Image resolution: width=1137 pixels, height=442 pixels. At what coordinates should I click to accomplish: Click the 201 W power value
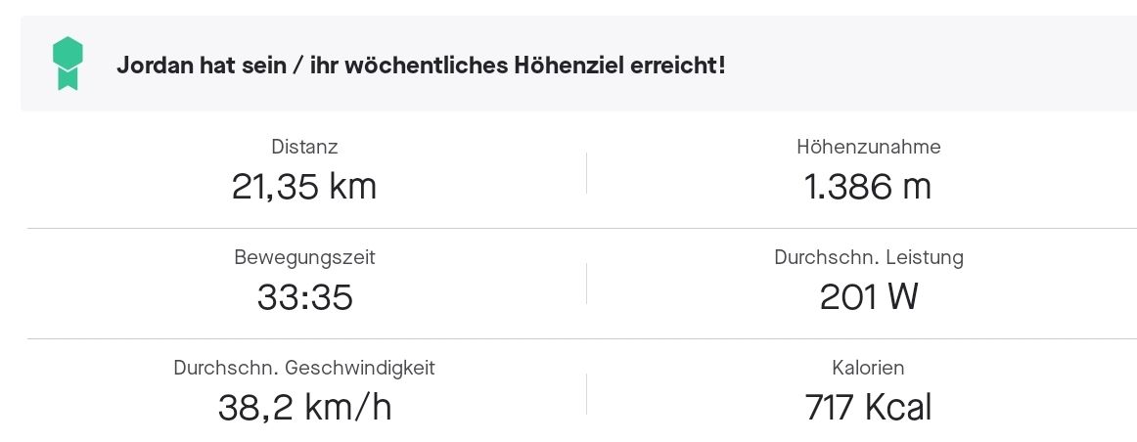(868, 297)
